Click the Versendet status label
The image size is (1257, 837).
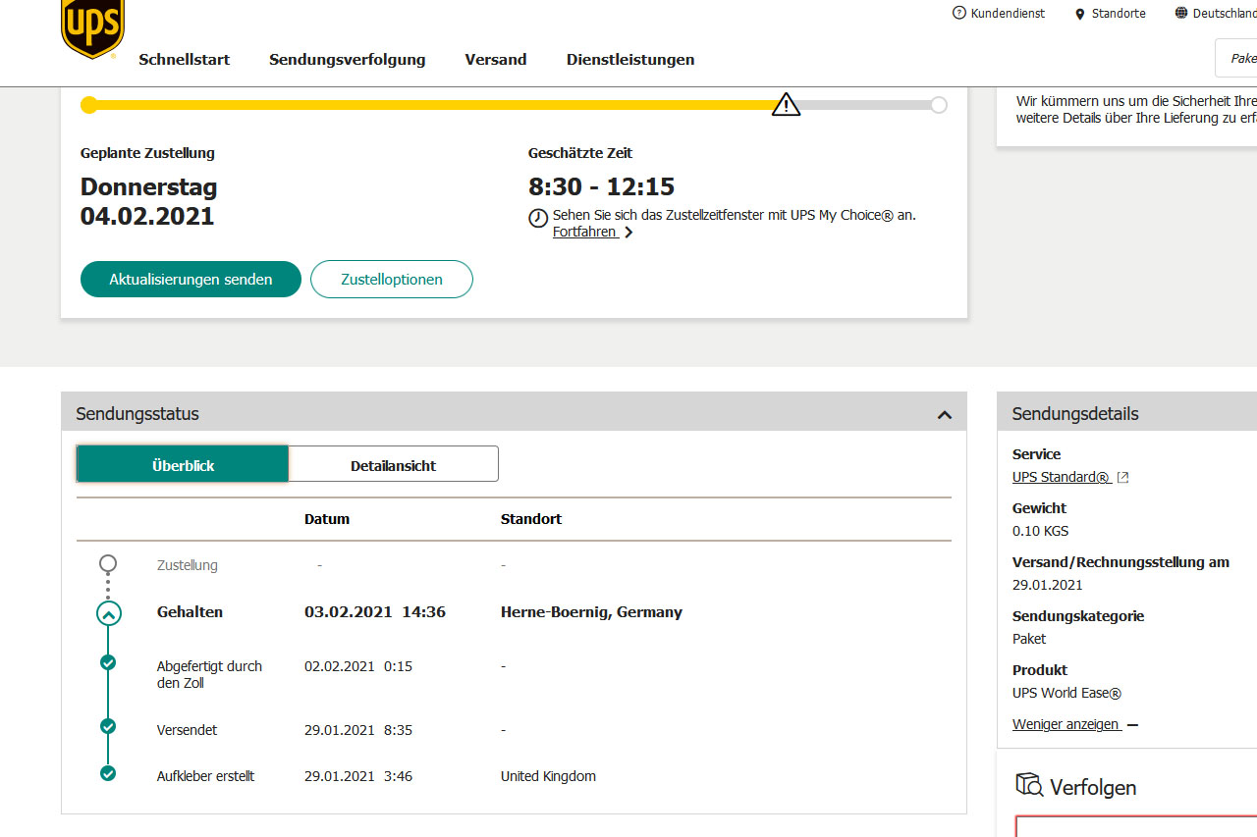tap(187, 730)
